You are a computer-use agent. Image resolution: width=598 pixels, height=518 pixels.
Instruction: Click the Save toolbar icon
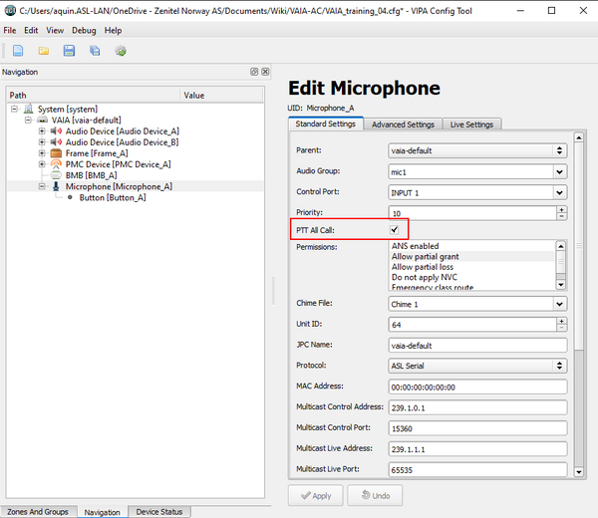coord(69,51)
